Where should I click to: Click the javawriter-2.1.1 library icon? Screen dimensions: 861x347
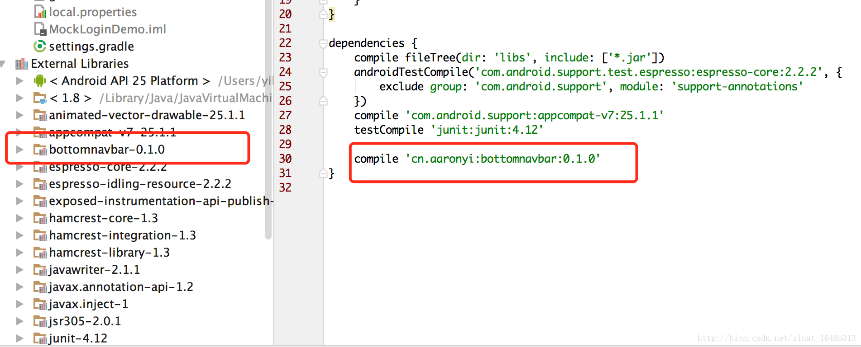pos(40,270)
